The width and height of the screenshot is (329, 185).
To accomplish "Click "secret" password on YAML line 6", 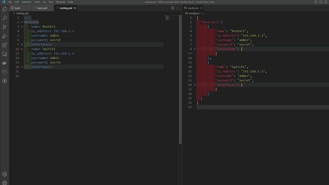I will (x=56, y=40).
